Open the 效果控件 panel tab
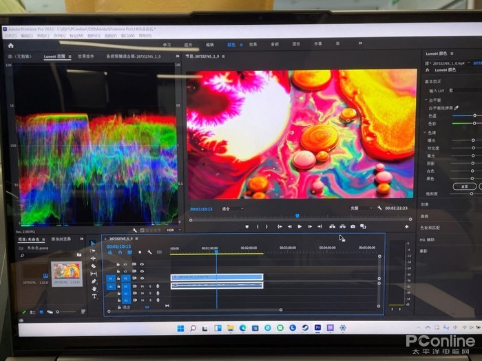The height and width of the screenshot is (361, 482). pyautogui.click(x=87, y=56)
